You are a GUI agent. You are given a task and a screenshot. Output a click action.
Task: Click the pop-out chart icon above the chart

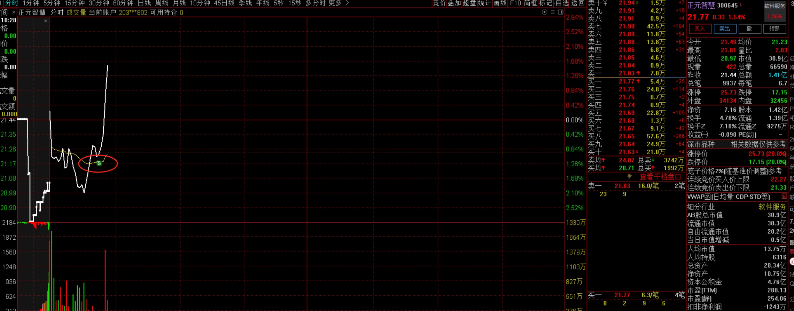pos(545,12)
